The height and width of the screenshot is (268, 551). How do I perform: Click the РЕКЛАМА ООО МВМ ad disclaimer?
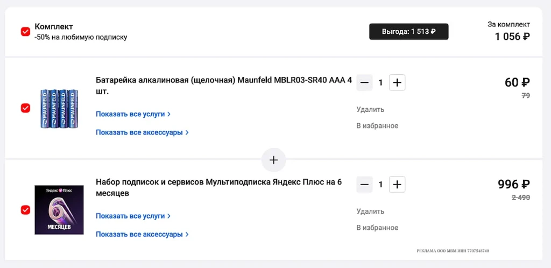tap(453, 251)
